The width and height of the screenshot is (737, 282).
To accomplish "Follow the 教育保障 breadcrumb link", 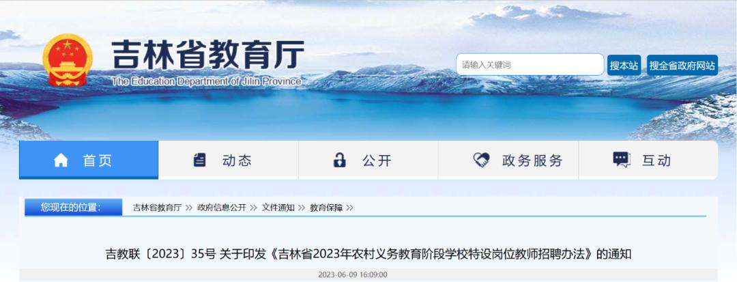I will click(326, 208).
